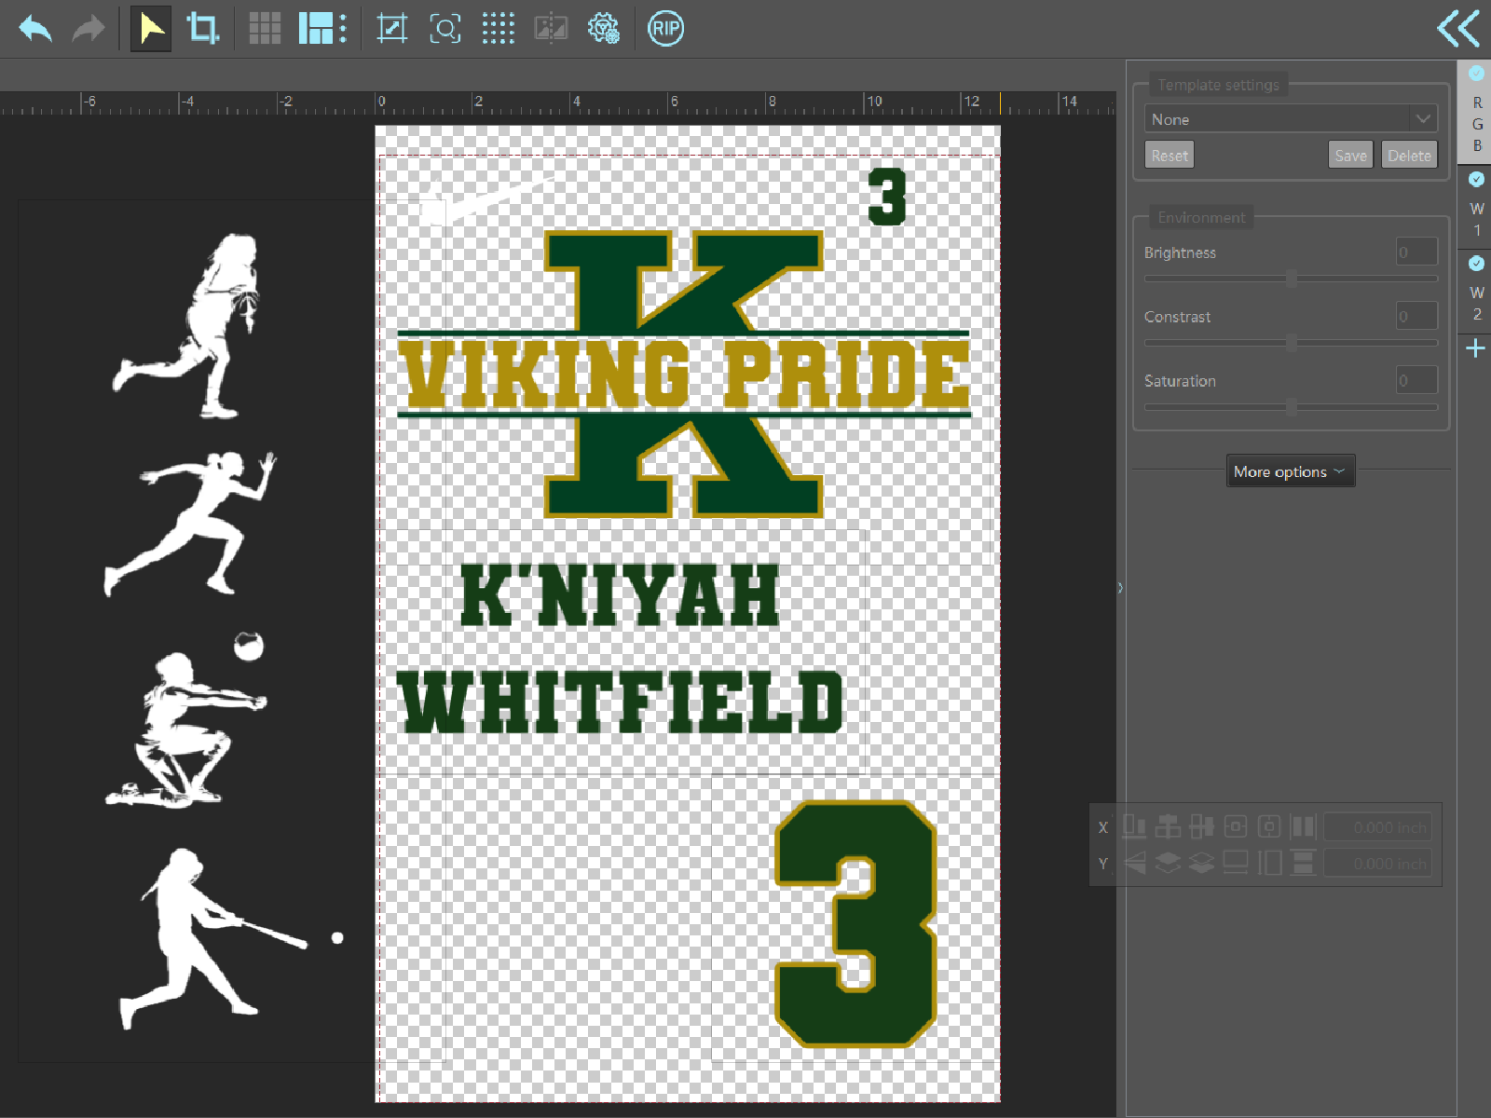
Task: Click the zoom magnifier frame icon
Action: (445, 29)
